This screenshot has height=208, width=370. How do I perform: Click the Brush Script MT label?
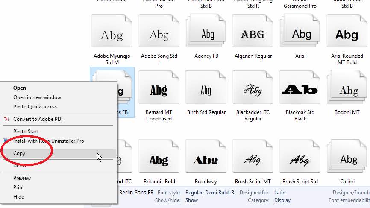pos(253,182)
